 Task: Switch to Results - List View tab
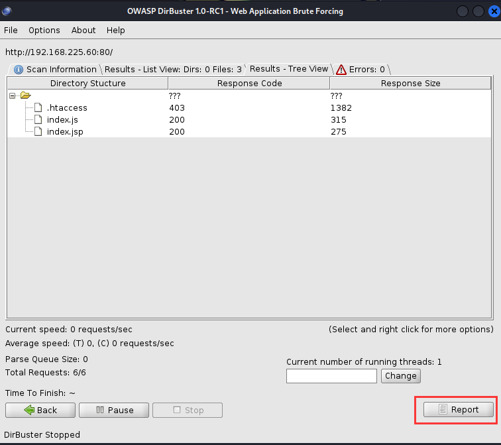(x=173, y=70)
